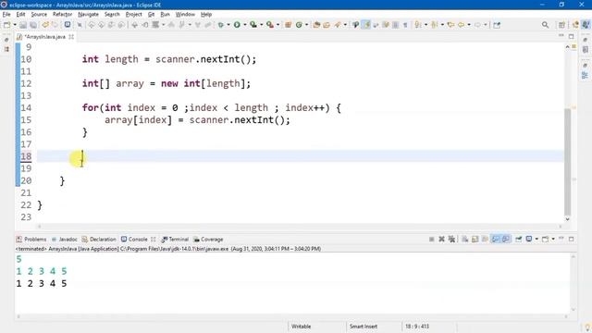Open the File menu
Image resolution: width=592 pixels, height=333 pixels.
coord(6,15)
